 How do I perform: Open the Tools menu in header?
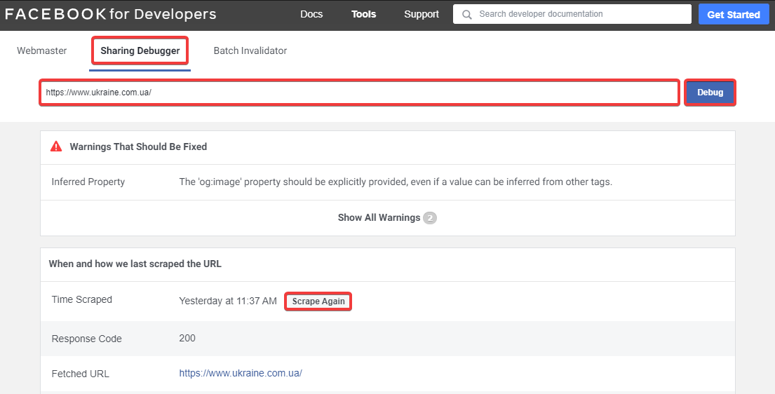pos(363,14)
